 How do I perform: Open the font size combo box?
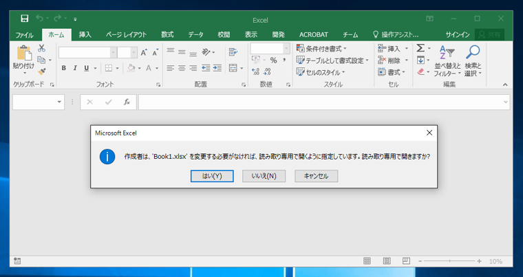(x=127, y=53)
